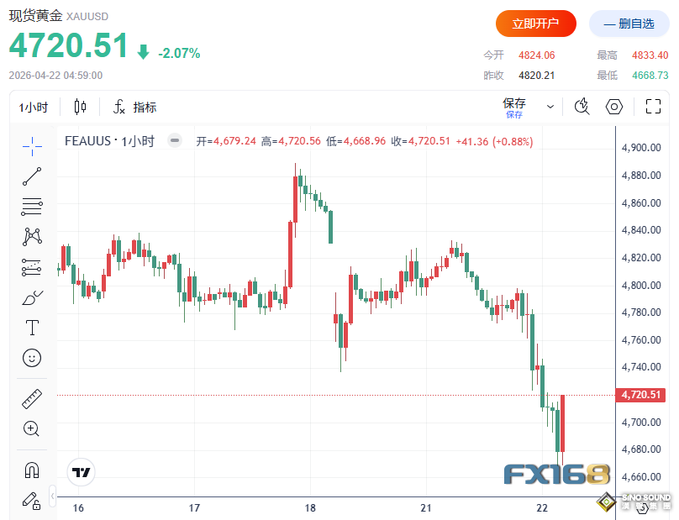Click the zoom in magnifier tool
This screenshot has height=520, width=679.
point(32,429)
